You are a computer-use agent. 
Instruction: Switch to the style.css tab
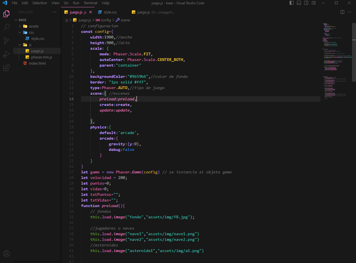point(110,12)
